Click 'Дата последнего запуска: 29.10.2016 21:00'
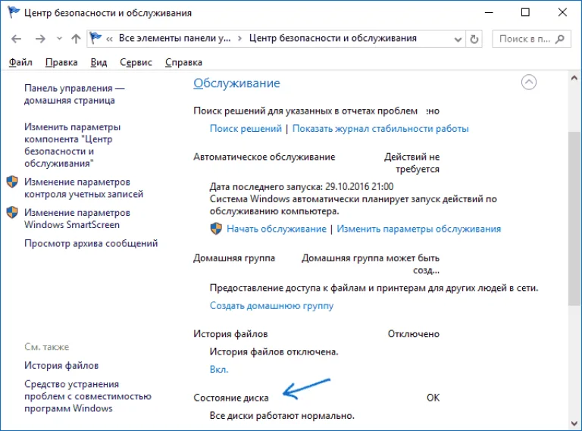Screen dimensions: 582x431 coord(302,186)
